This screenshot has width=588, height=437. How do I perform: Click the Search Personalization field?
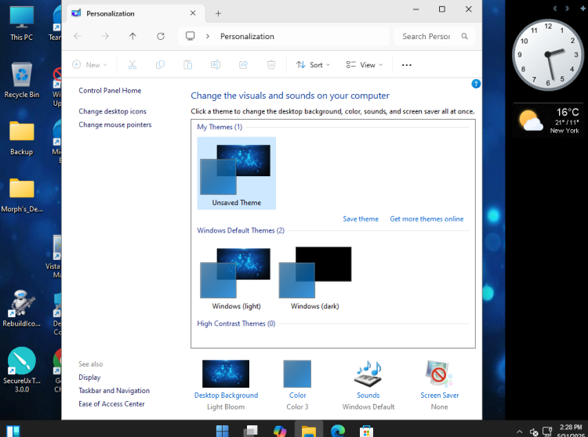[434, 36]
